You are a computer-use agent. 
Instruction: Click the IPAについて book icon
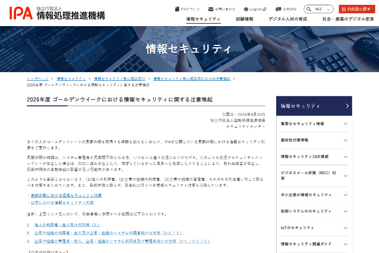pyautogui.click(x=177, y=9)
